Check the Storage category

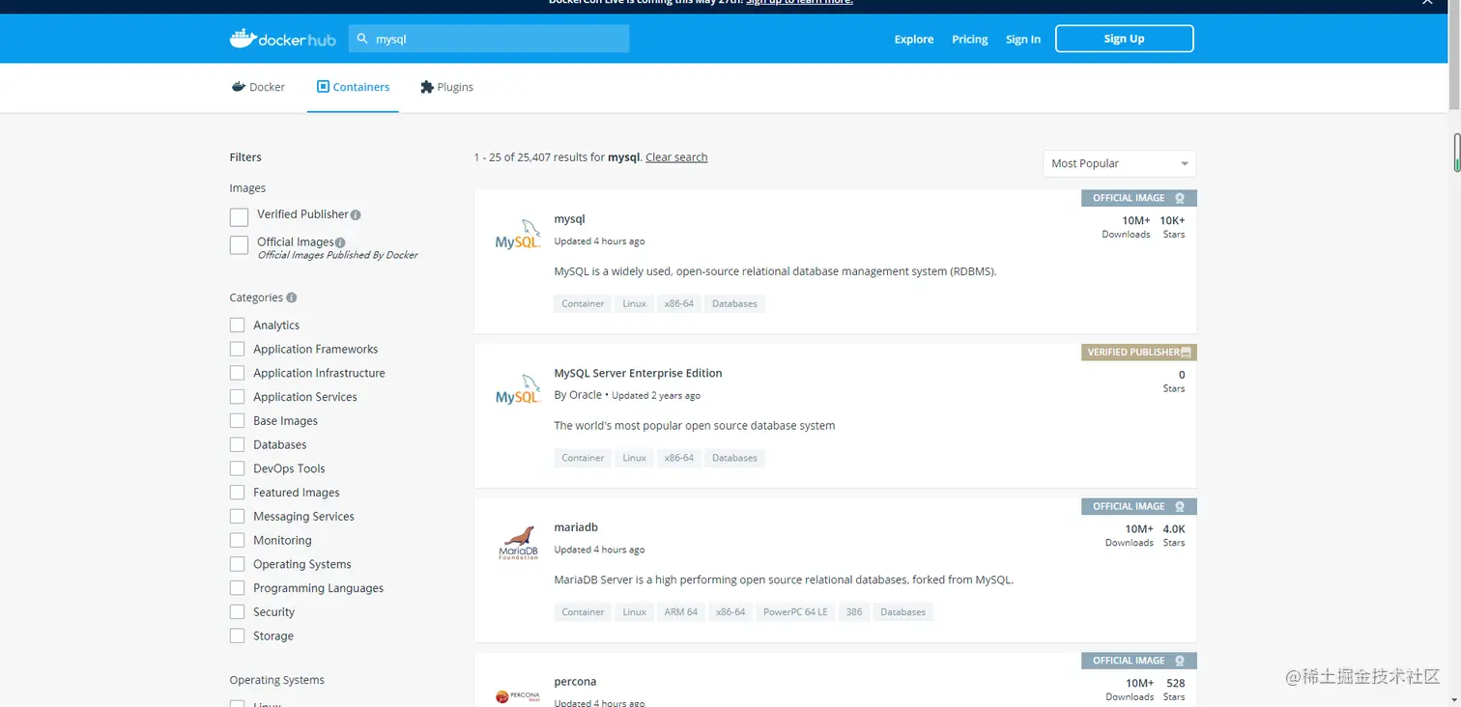(x=237, y=636)
